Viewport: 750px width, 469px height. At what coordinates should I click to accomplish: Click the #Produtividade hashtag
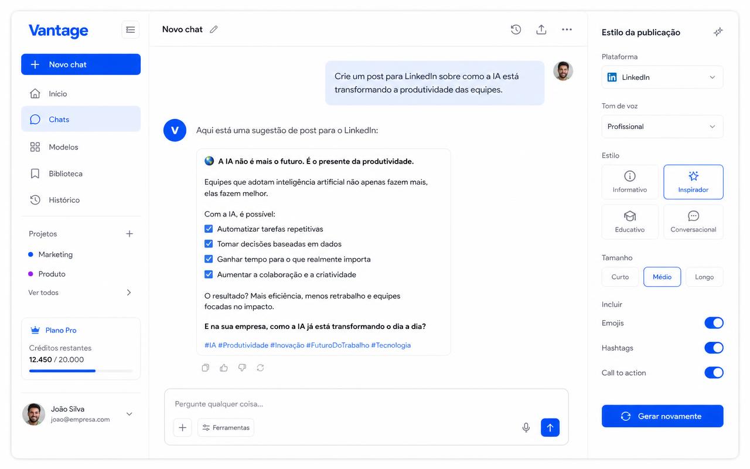pyautogui.click(x=243, y=345)
